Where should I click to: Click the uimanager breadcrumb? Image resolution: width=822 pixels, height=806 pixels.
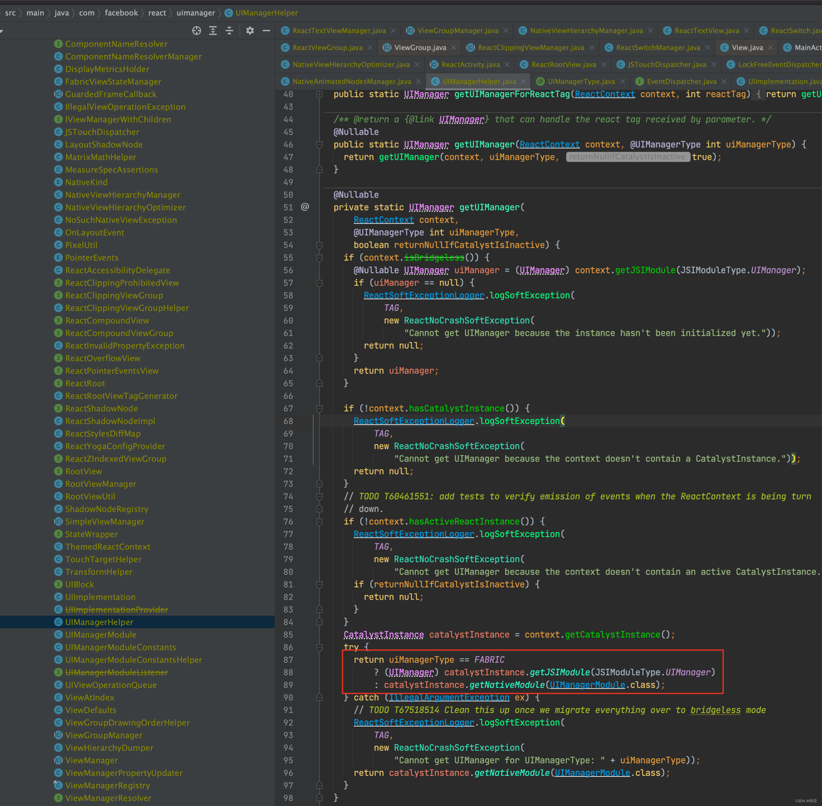pyautogui.click(x=196, y=13)
